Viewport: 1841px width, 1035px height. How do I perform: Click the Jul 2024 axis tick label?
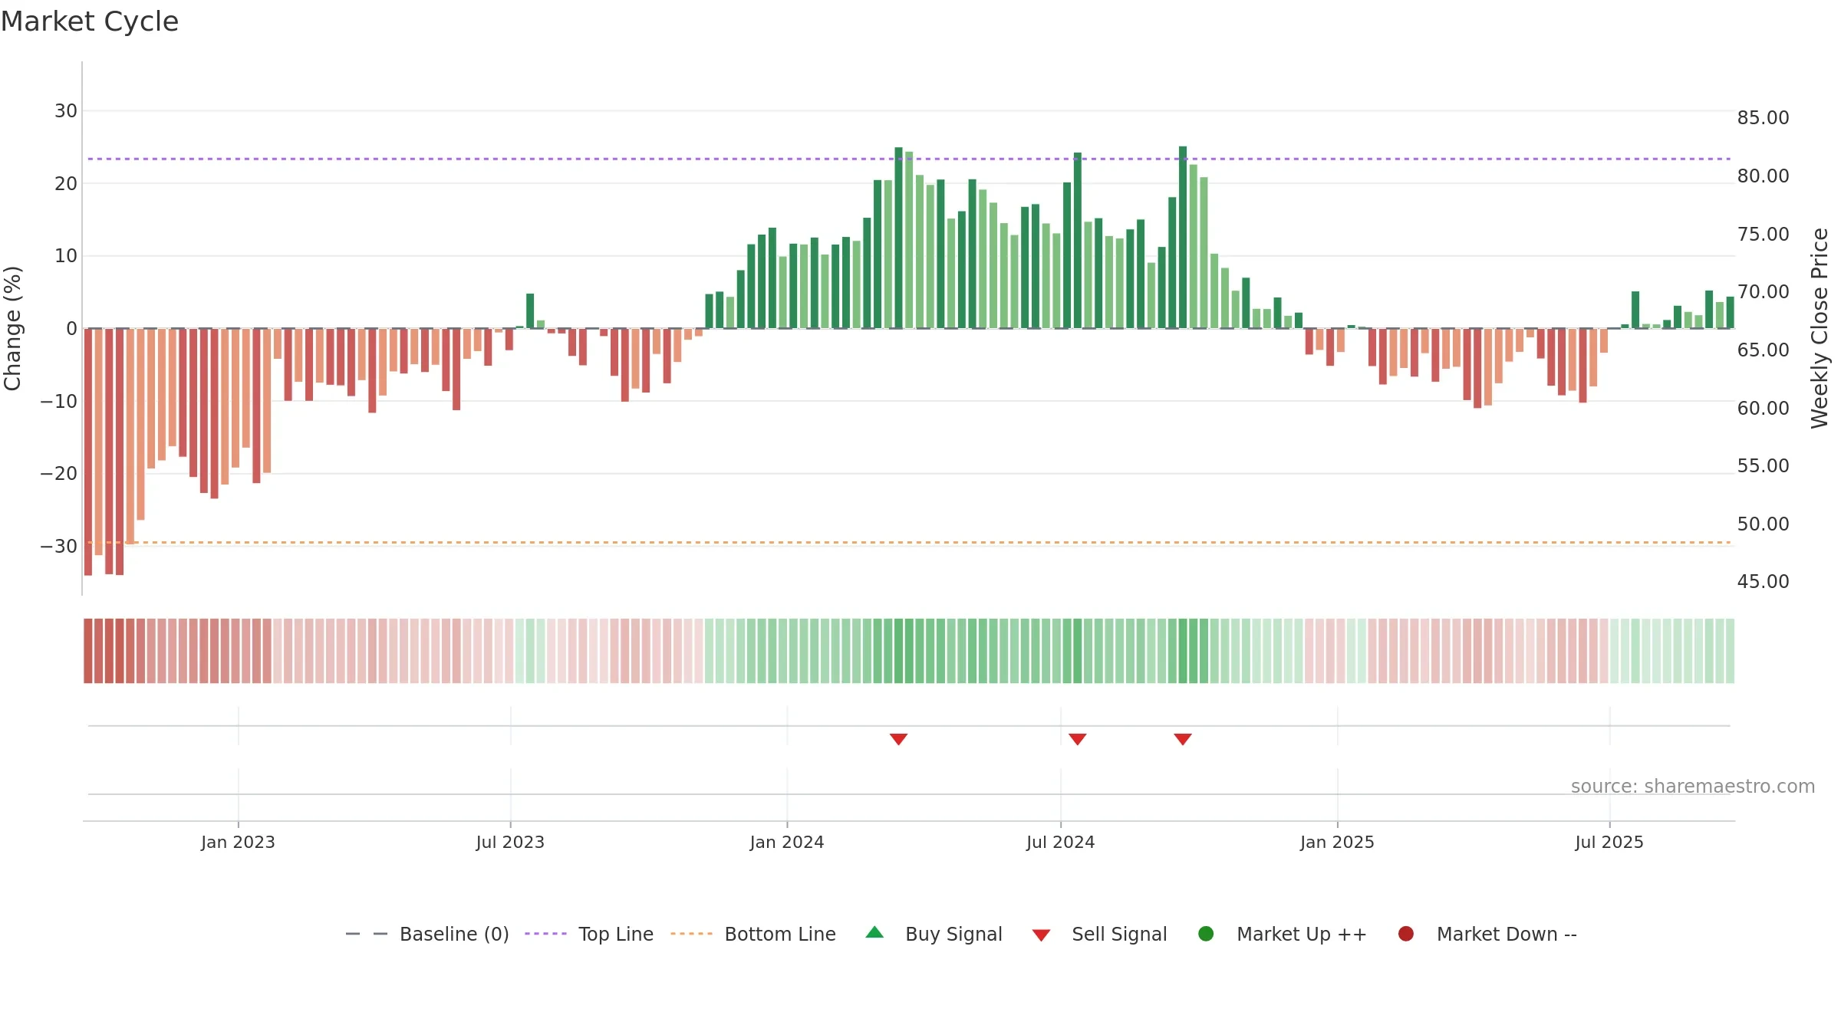coord(1061,843)
